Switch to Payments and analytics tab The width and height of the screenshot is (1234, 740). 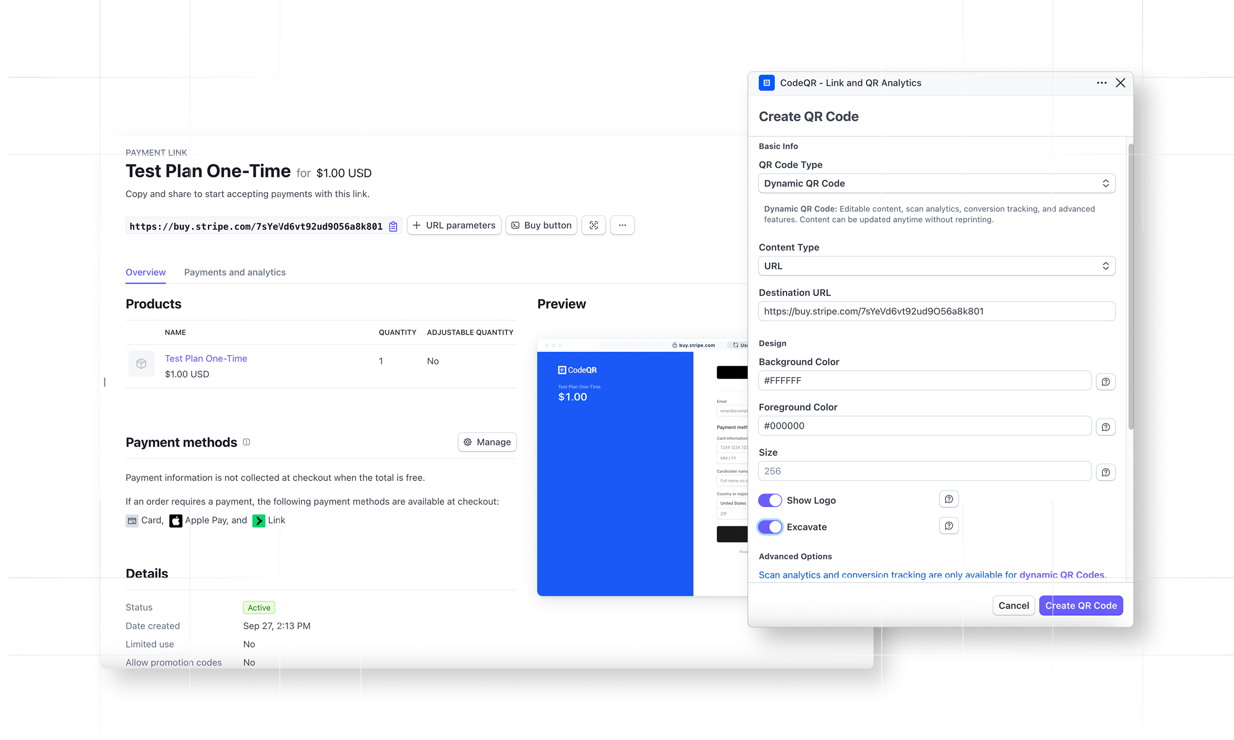coord(235,272)
